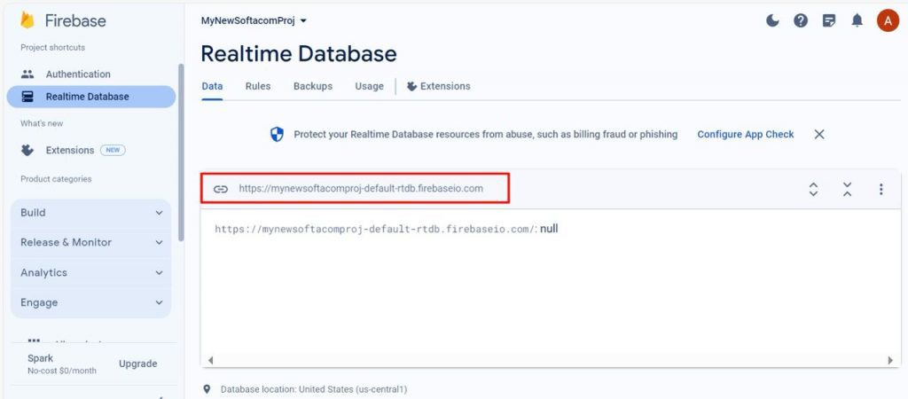This screenshot has height=399, width=908.
Task: Click the database location pin icon
Action: pos(207,389)
